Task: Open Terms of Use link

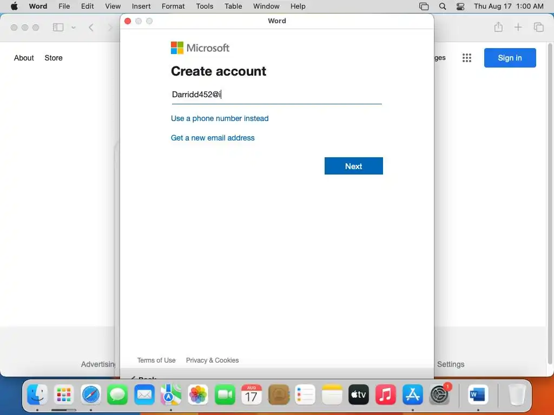Action: click(x=156, y=360)
